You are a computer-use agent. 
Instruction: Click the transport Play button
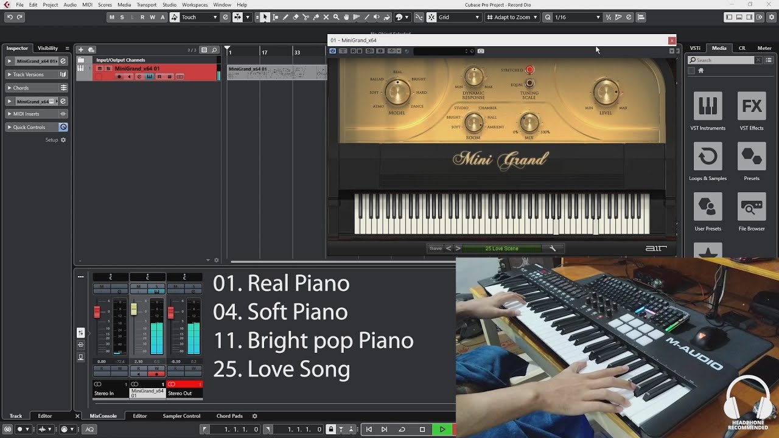tap(442, 429)
